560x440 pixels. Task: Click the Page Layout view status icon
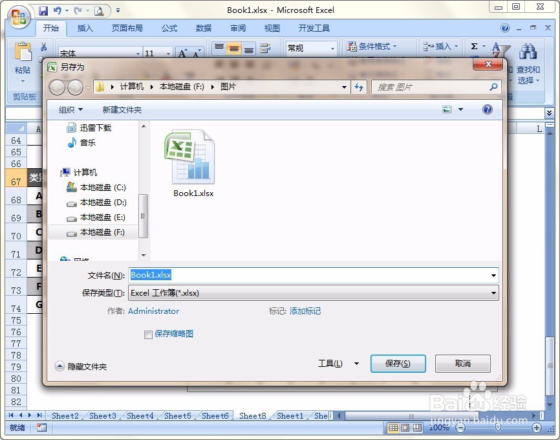coord(405,428)
